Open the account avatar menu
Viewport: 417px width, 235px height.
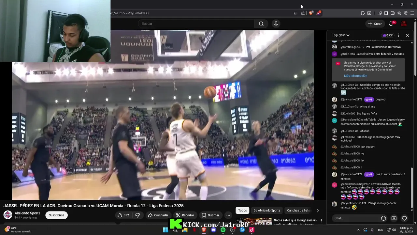pyautogui.click(x=404, y=23)
